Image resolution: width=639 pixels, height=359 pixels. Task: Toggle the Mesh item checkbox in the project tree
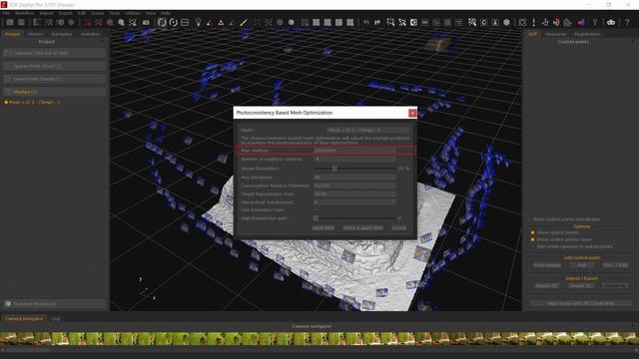[6, 102]
